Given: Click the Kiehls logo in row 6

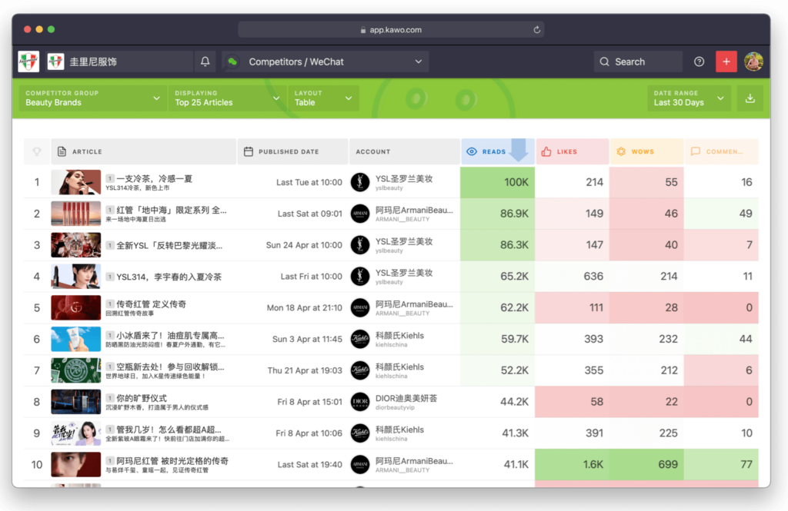Looking at the screenshot, I should click(x=360, y=340).
